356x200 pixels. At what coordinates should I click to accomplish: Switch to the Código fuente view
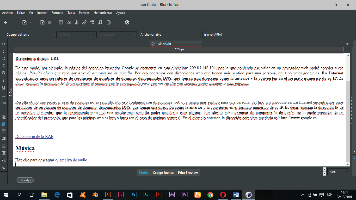tap(163, 173)
